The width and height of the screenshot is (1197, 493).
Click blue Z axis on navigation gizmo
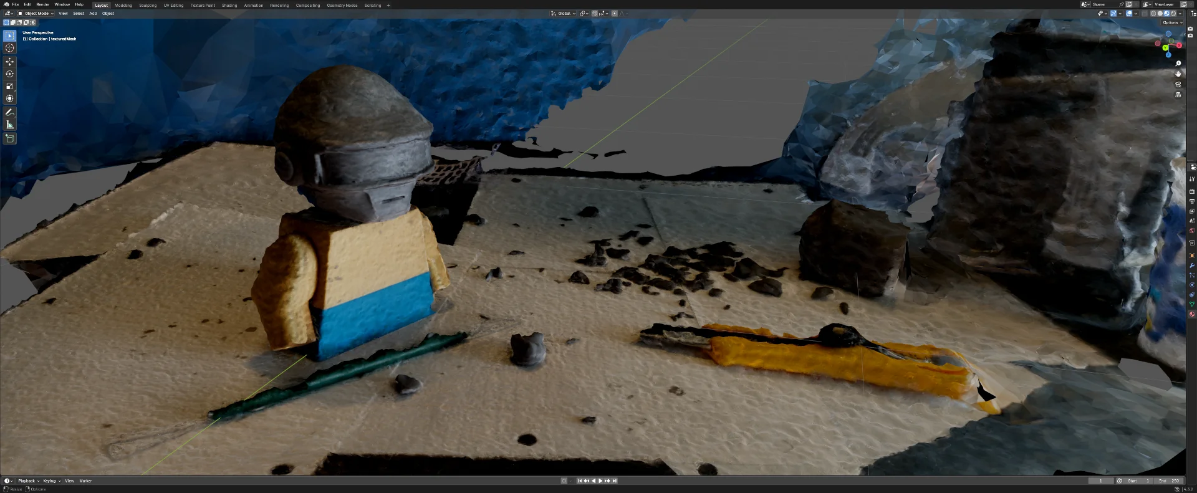tap(1168, 55)
